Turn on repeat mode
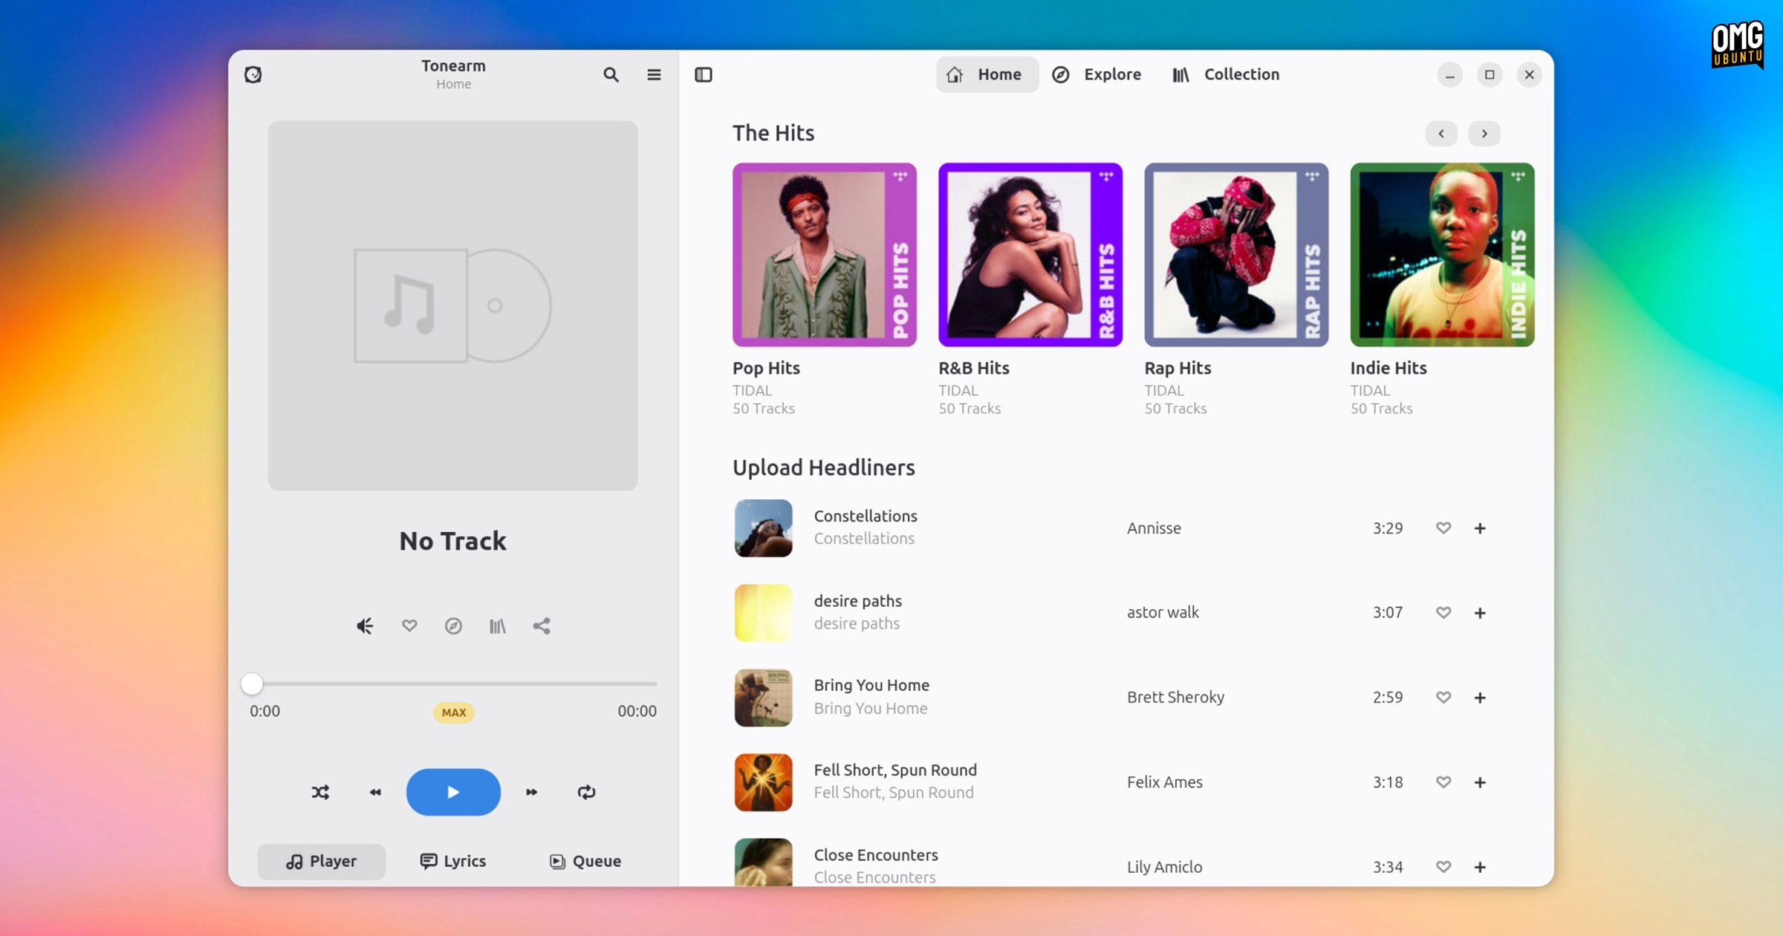The image size is (1783, 936). pos(585,792)
